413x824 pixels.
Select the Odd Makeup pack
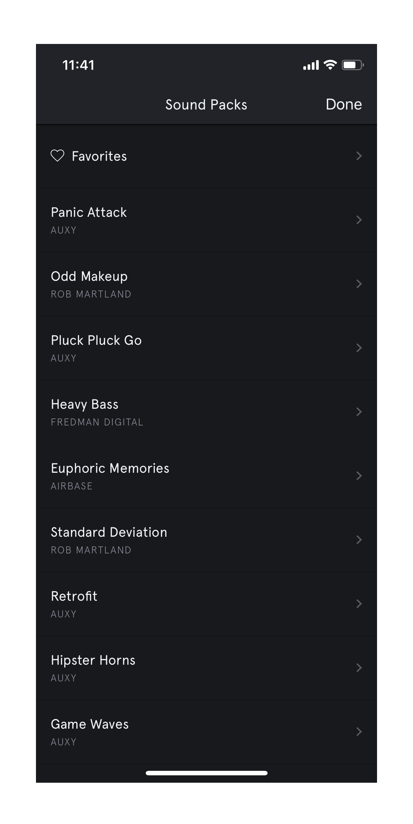pyautogui.click(x=206, y=284)
